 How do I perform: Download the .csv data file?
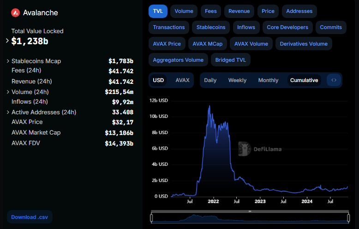30,217
